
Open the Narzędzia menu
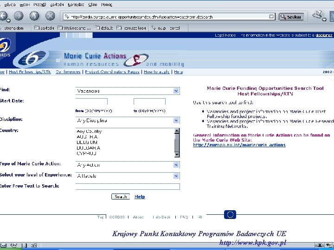[x=76, y=5]
